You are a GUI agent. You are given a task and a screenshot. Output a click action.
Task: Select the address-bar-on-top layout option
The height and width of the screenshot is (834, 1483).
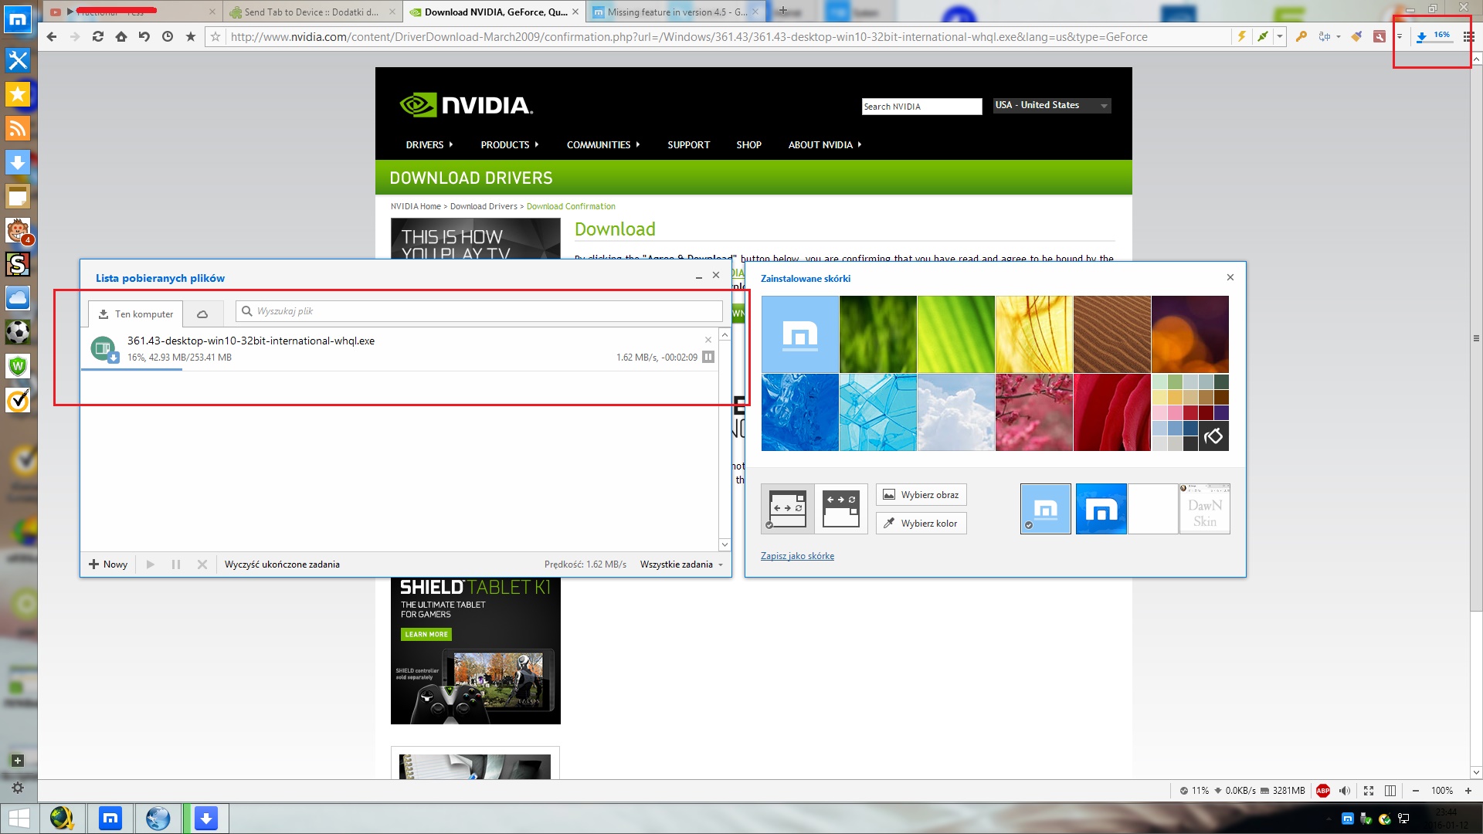841,509
